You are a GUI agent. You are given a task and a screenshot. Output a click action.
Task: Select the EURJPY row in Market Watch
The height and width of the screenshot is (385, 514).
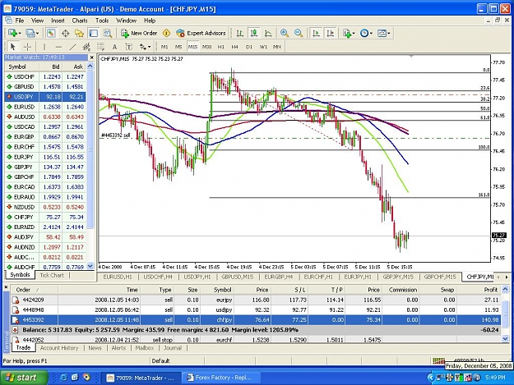(x=45, y=157)
